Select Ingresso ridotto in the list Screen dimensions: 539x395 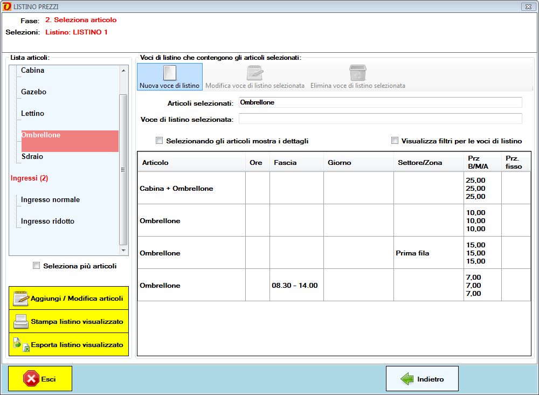coord(48,221)
